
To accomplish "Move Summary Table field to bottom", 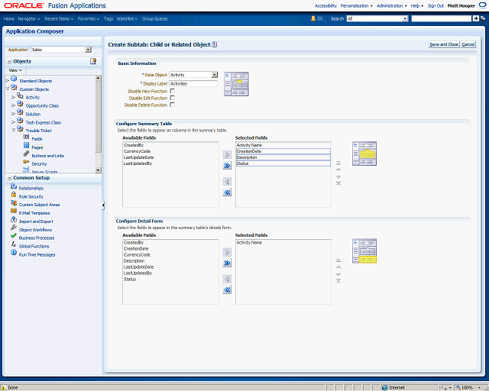I will [x=338, y=183].
